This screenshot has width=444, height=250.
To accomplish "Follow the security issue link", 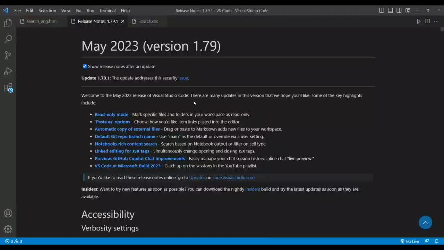I will click(183, 78).
